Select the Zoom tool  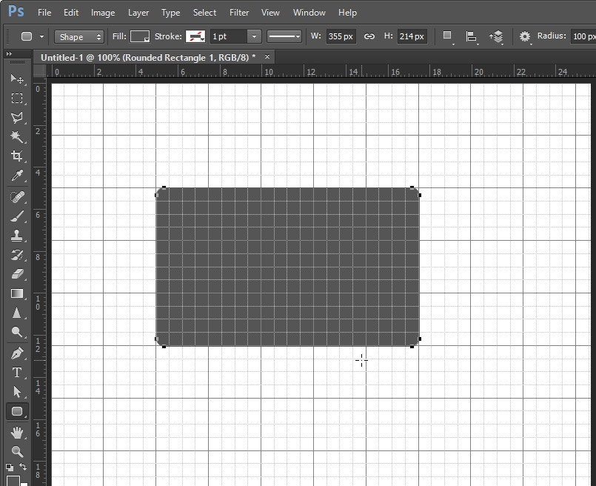[x=17, y=451]
